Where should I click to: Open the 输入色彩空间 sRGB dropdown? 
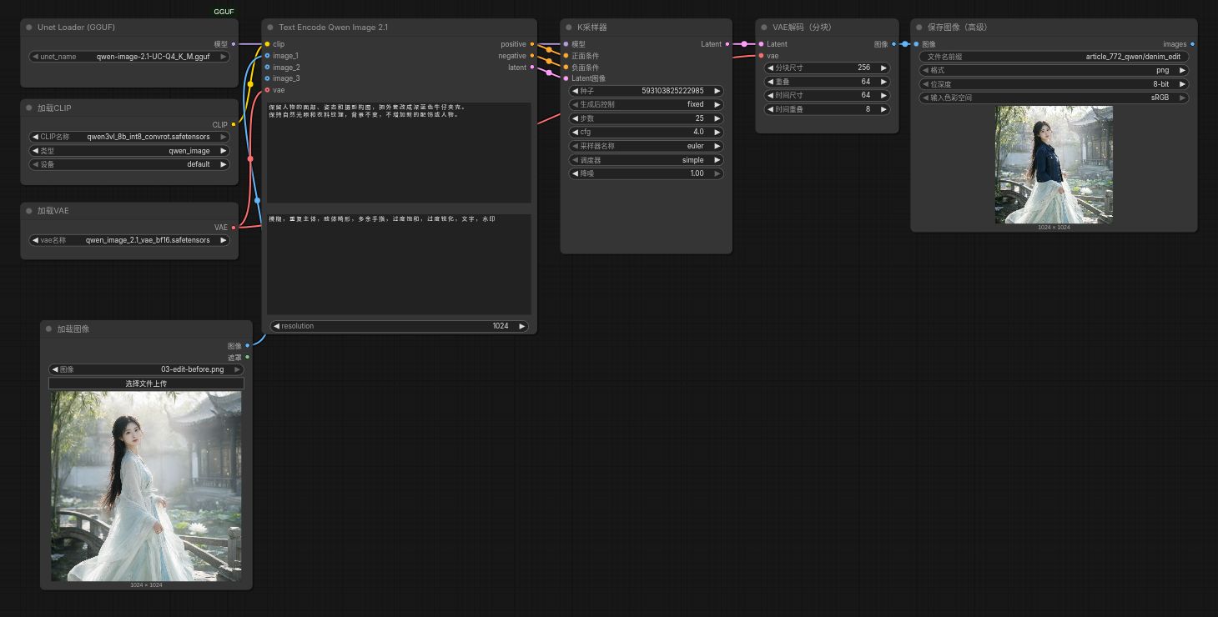tap(1054, 98)
